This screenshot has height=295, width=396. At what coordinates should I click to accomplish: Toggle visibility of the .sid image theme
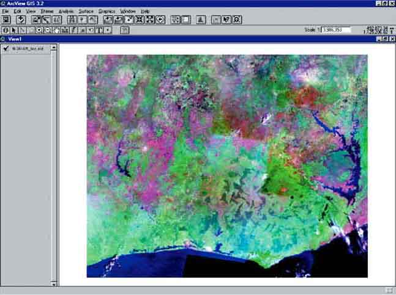[6, 48]
